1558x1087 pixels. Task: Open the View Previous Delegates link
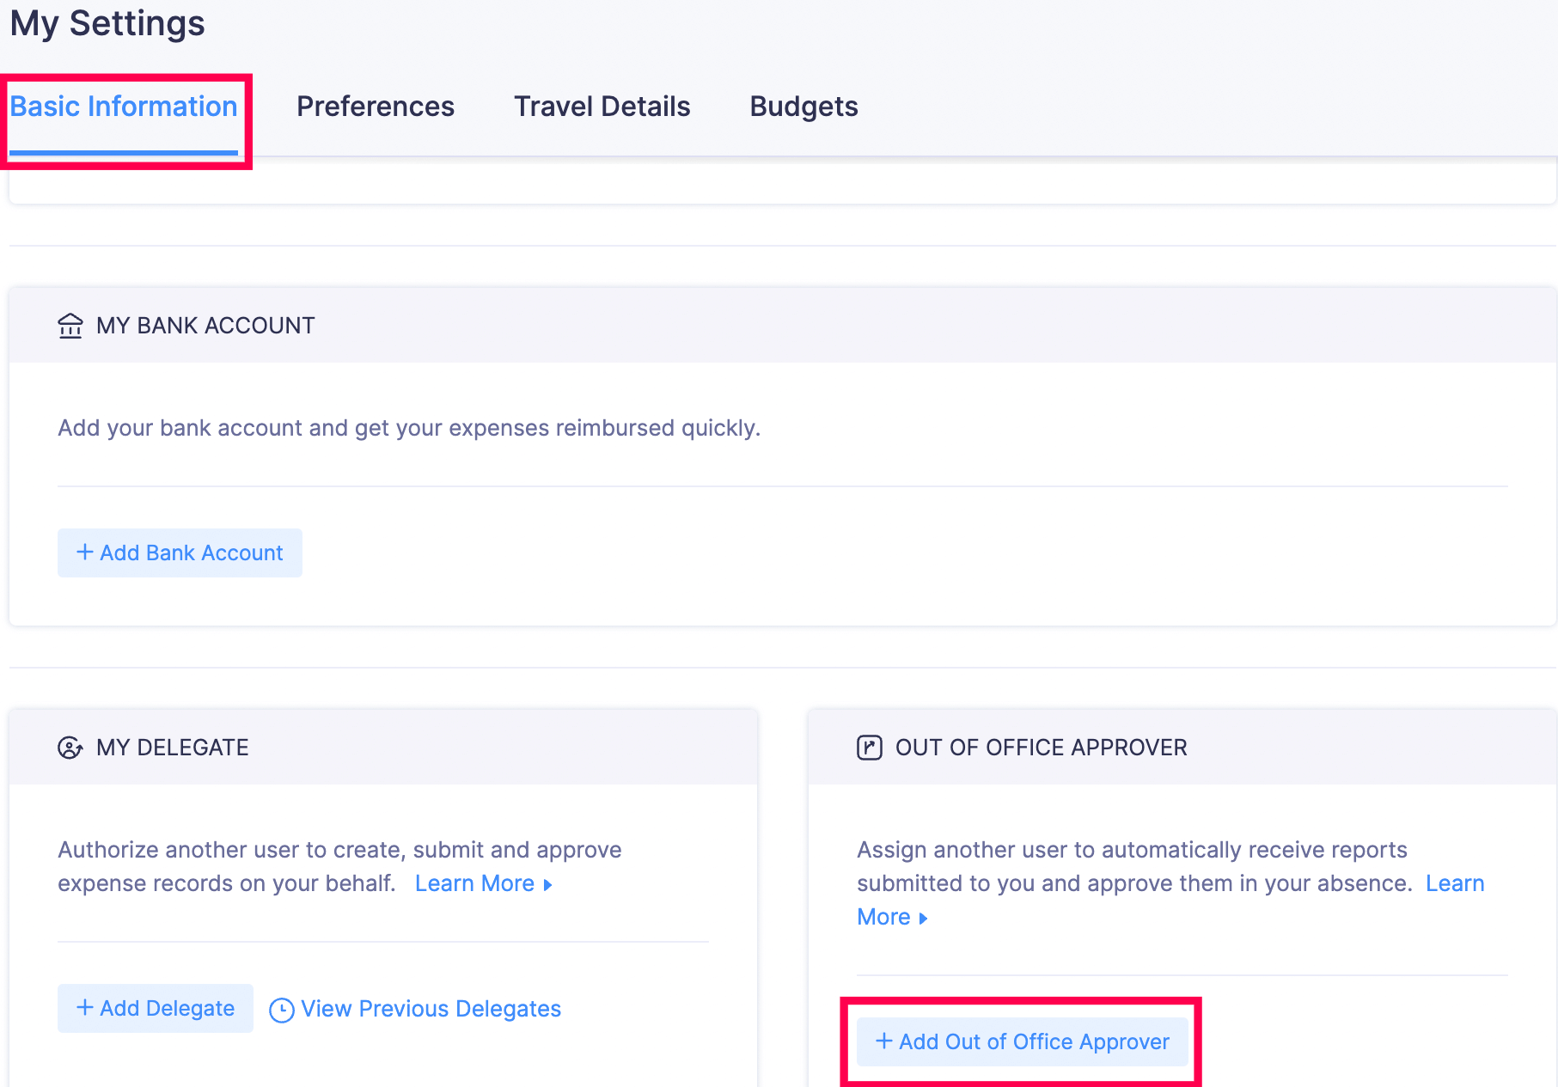pyautogui.click(x=431, y=1009)
